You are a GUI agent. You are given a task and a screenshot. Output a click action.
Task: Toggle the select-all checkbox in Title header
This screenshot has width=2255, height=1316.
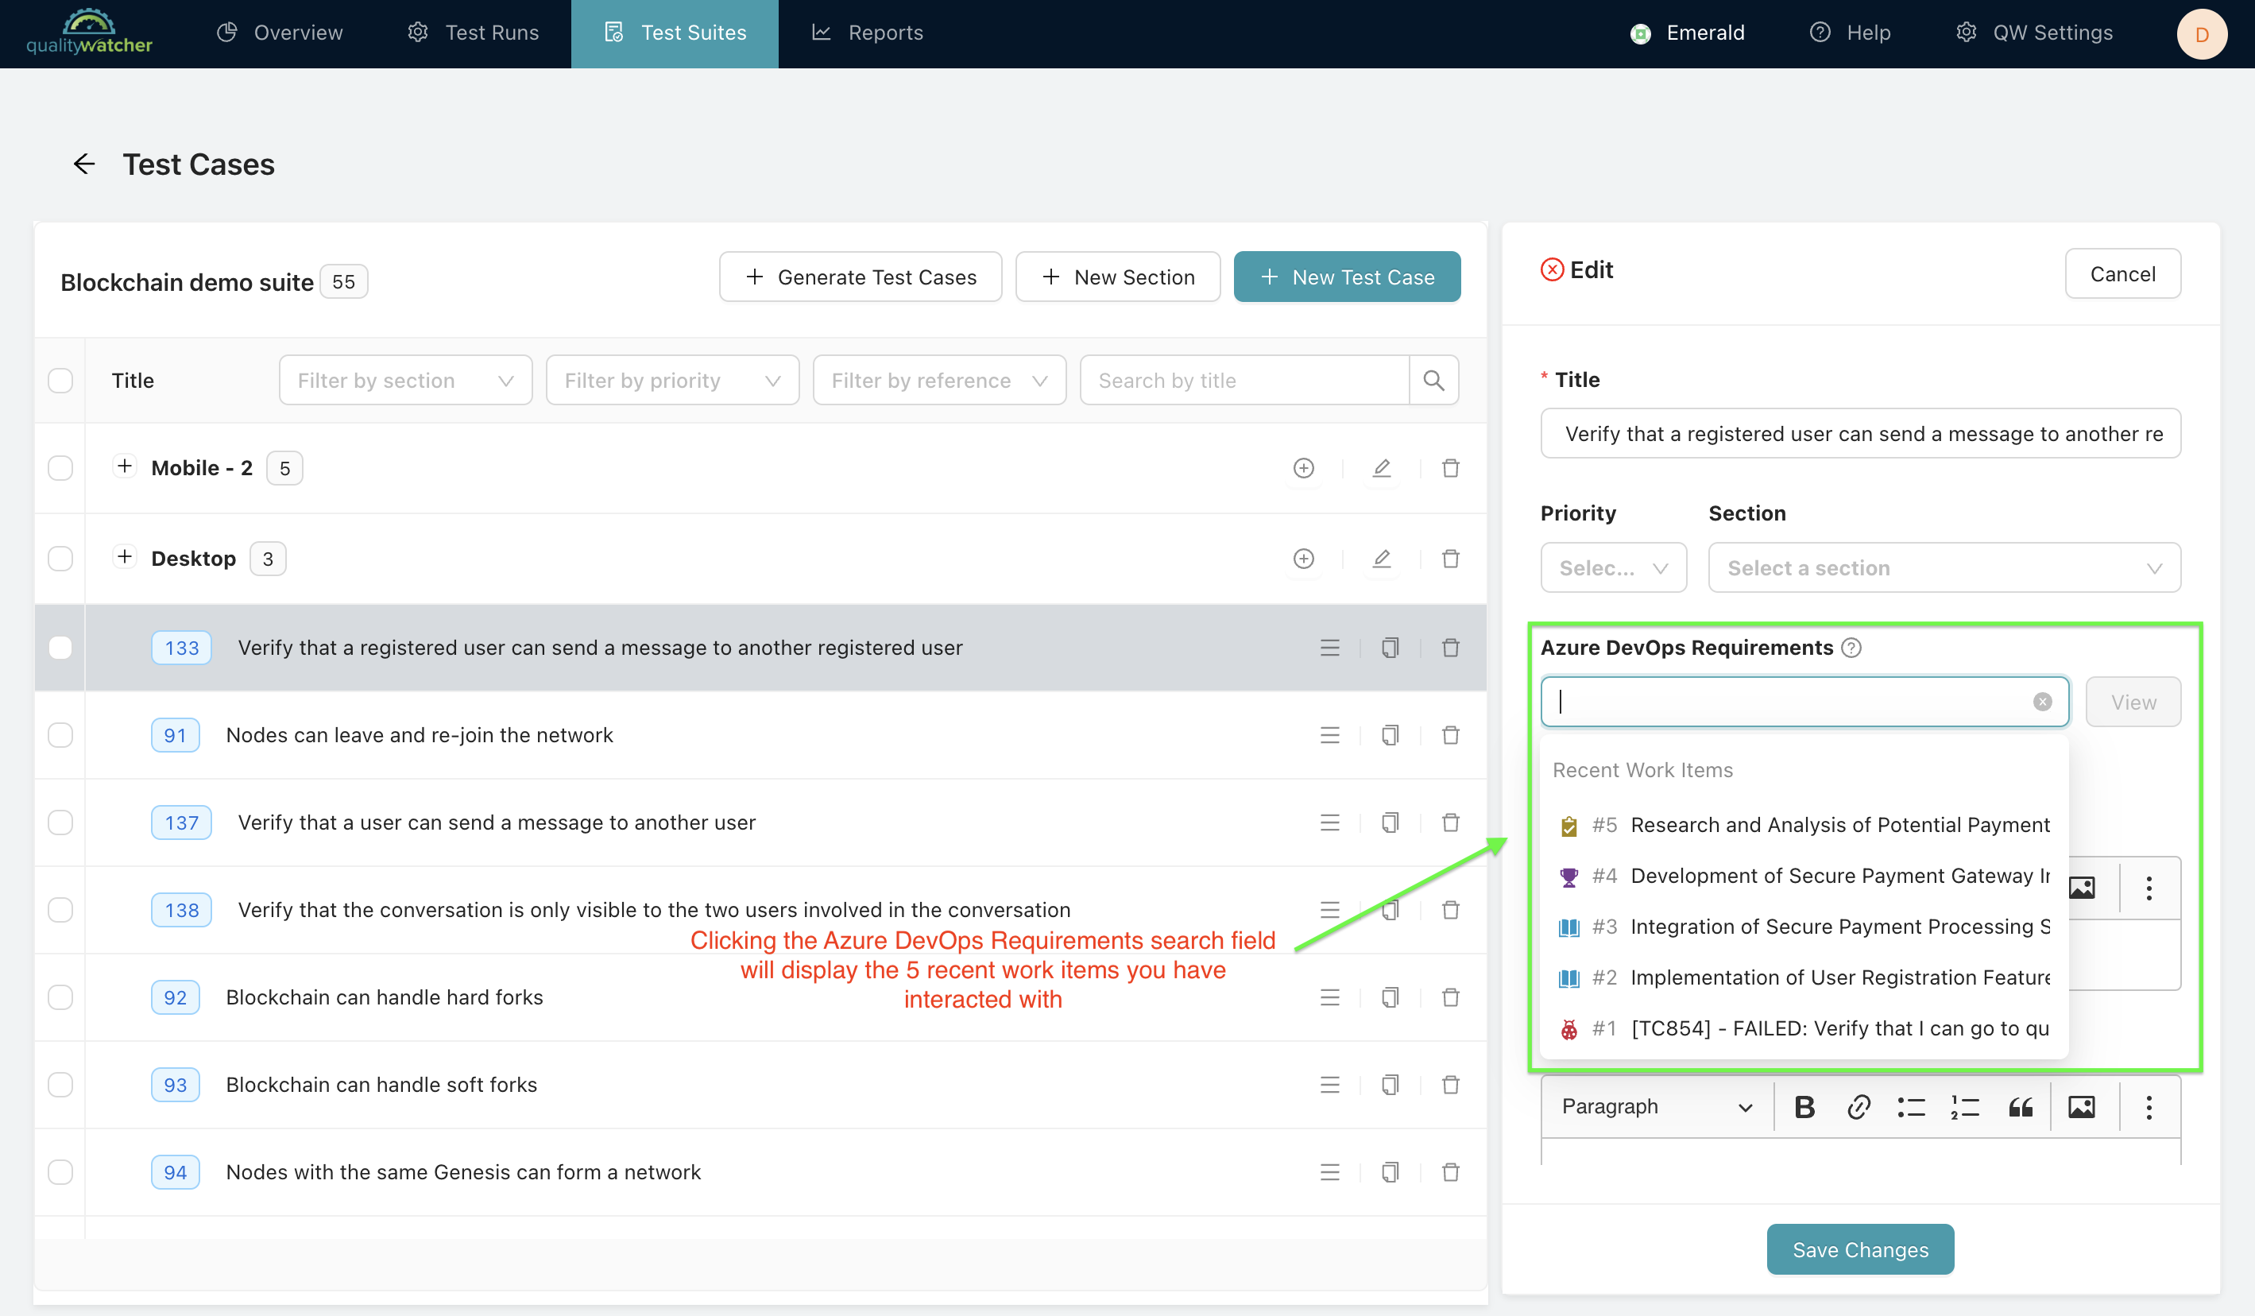(60, 381)
